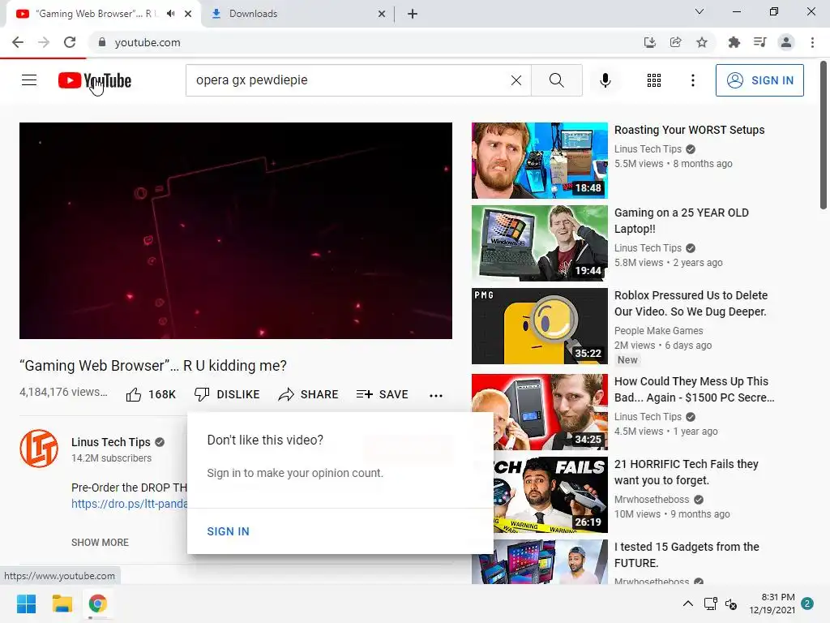
Task: Go to the YouTube home logo
Action: (95, 80)
